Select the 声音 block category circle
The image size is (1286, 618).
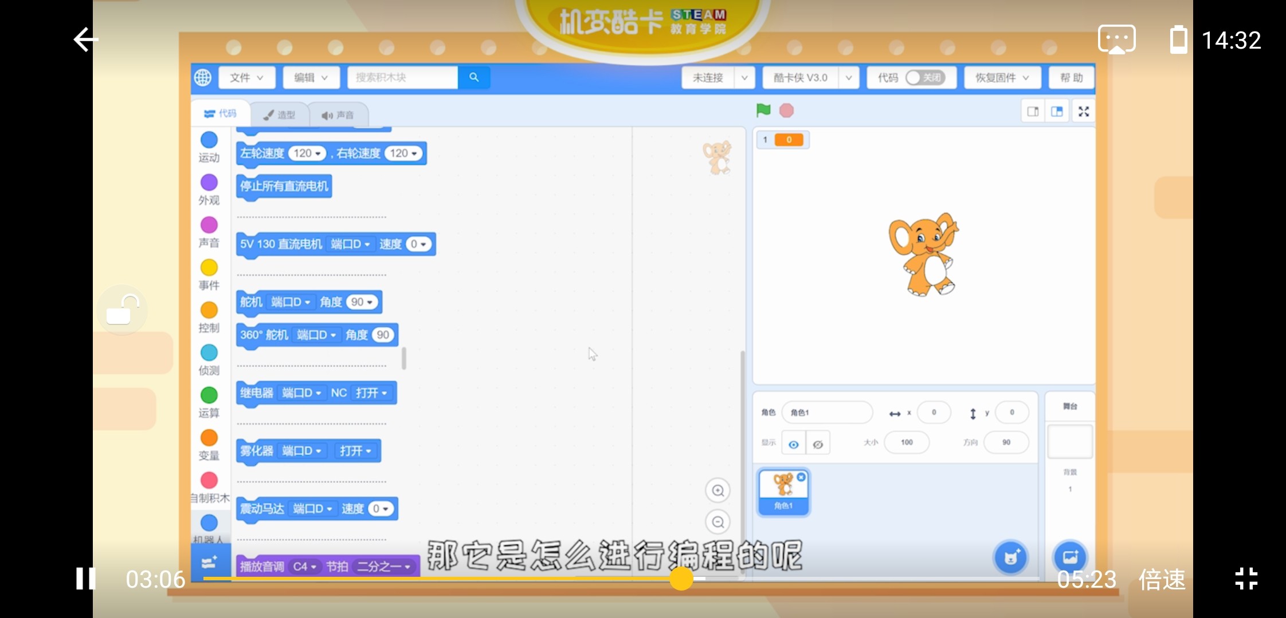click(x=209, y=225)
